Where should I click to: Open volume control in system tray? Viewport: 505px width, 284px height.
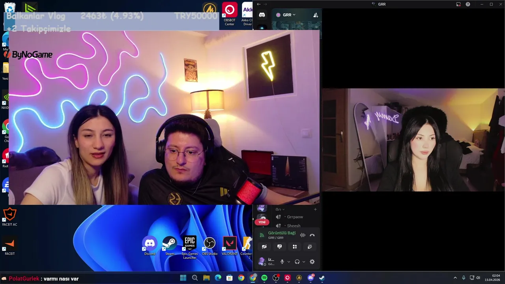click(478, 278)
